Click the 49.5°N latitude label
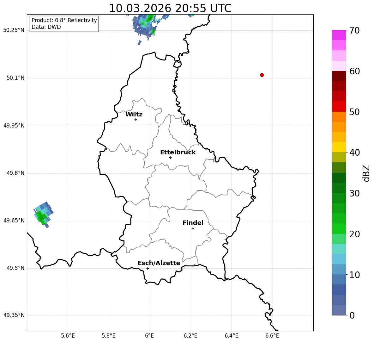Viewport: 374px width, 342px height. point(15,268)
